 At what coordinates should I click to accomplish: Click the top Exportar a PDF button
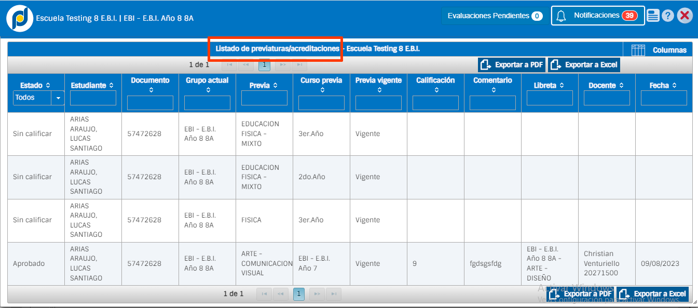click(512, 65)
